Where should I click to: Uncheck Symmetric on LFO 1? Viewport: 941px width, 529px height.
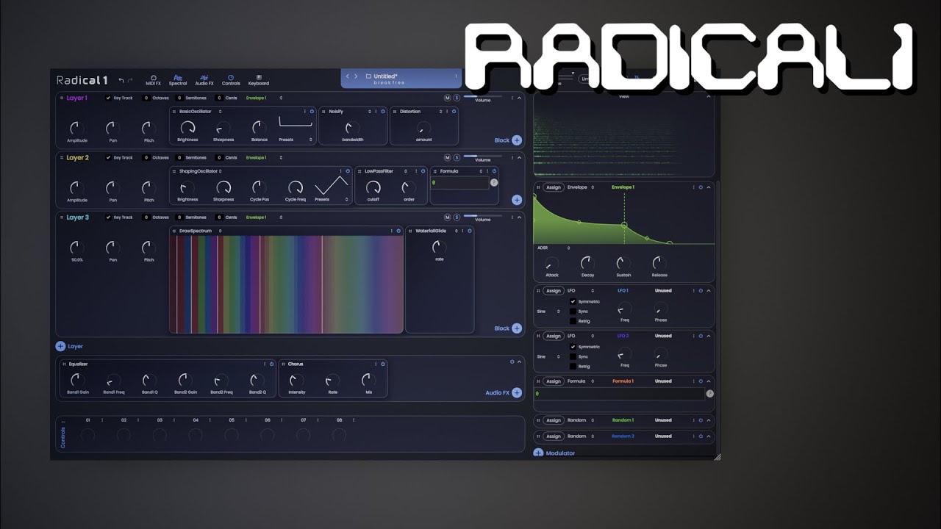[573, 302]
